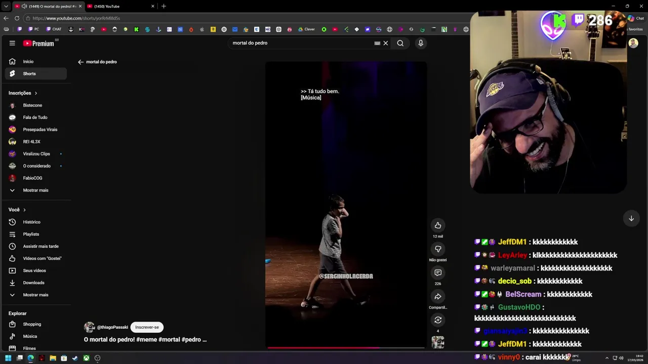Viewport: 648px width, 364px height.
Task: Expand subscriptions with Mostrar mais
Action: click(35, 190)
